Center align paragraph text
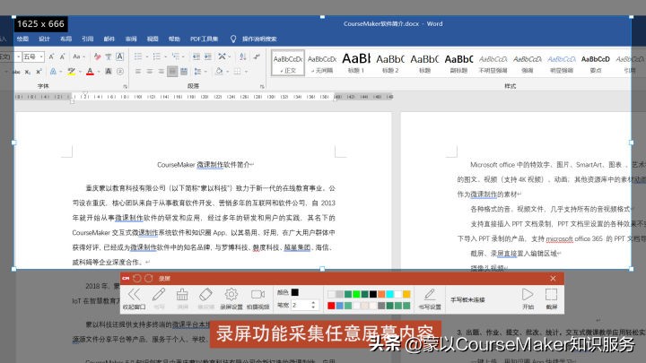 (150, 72)
